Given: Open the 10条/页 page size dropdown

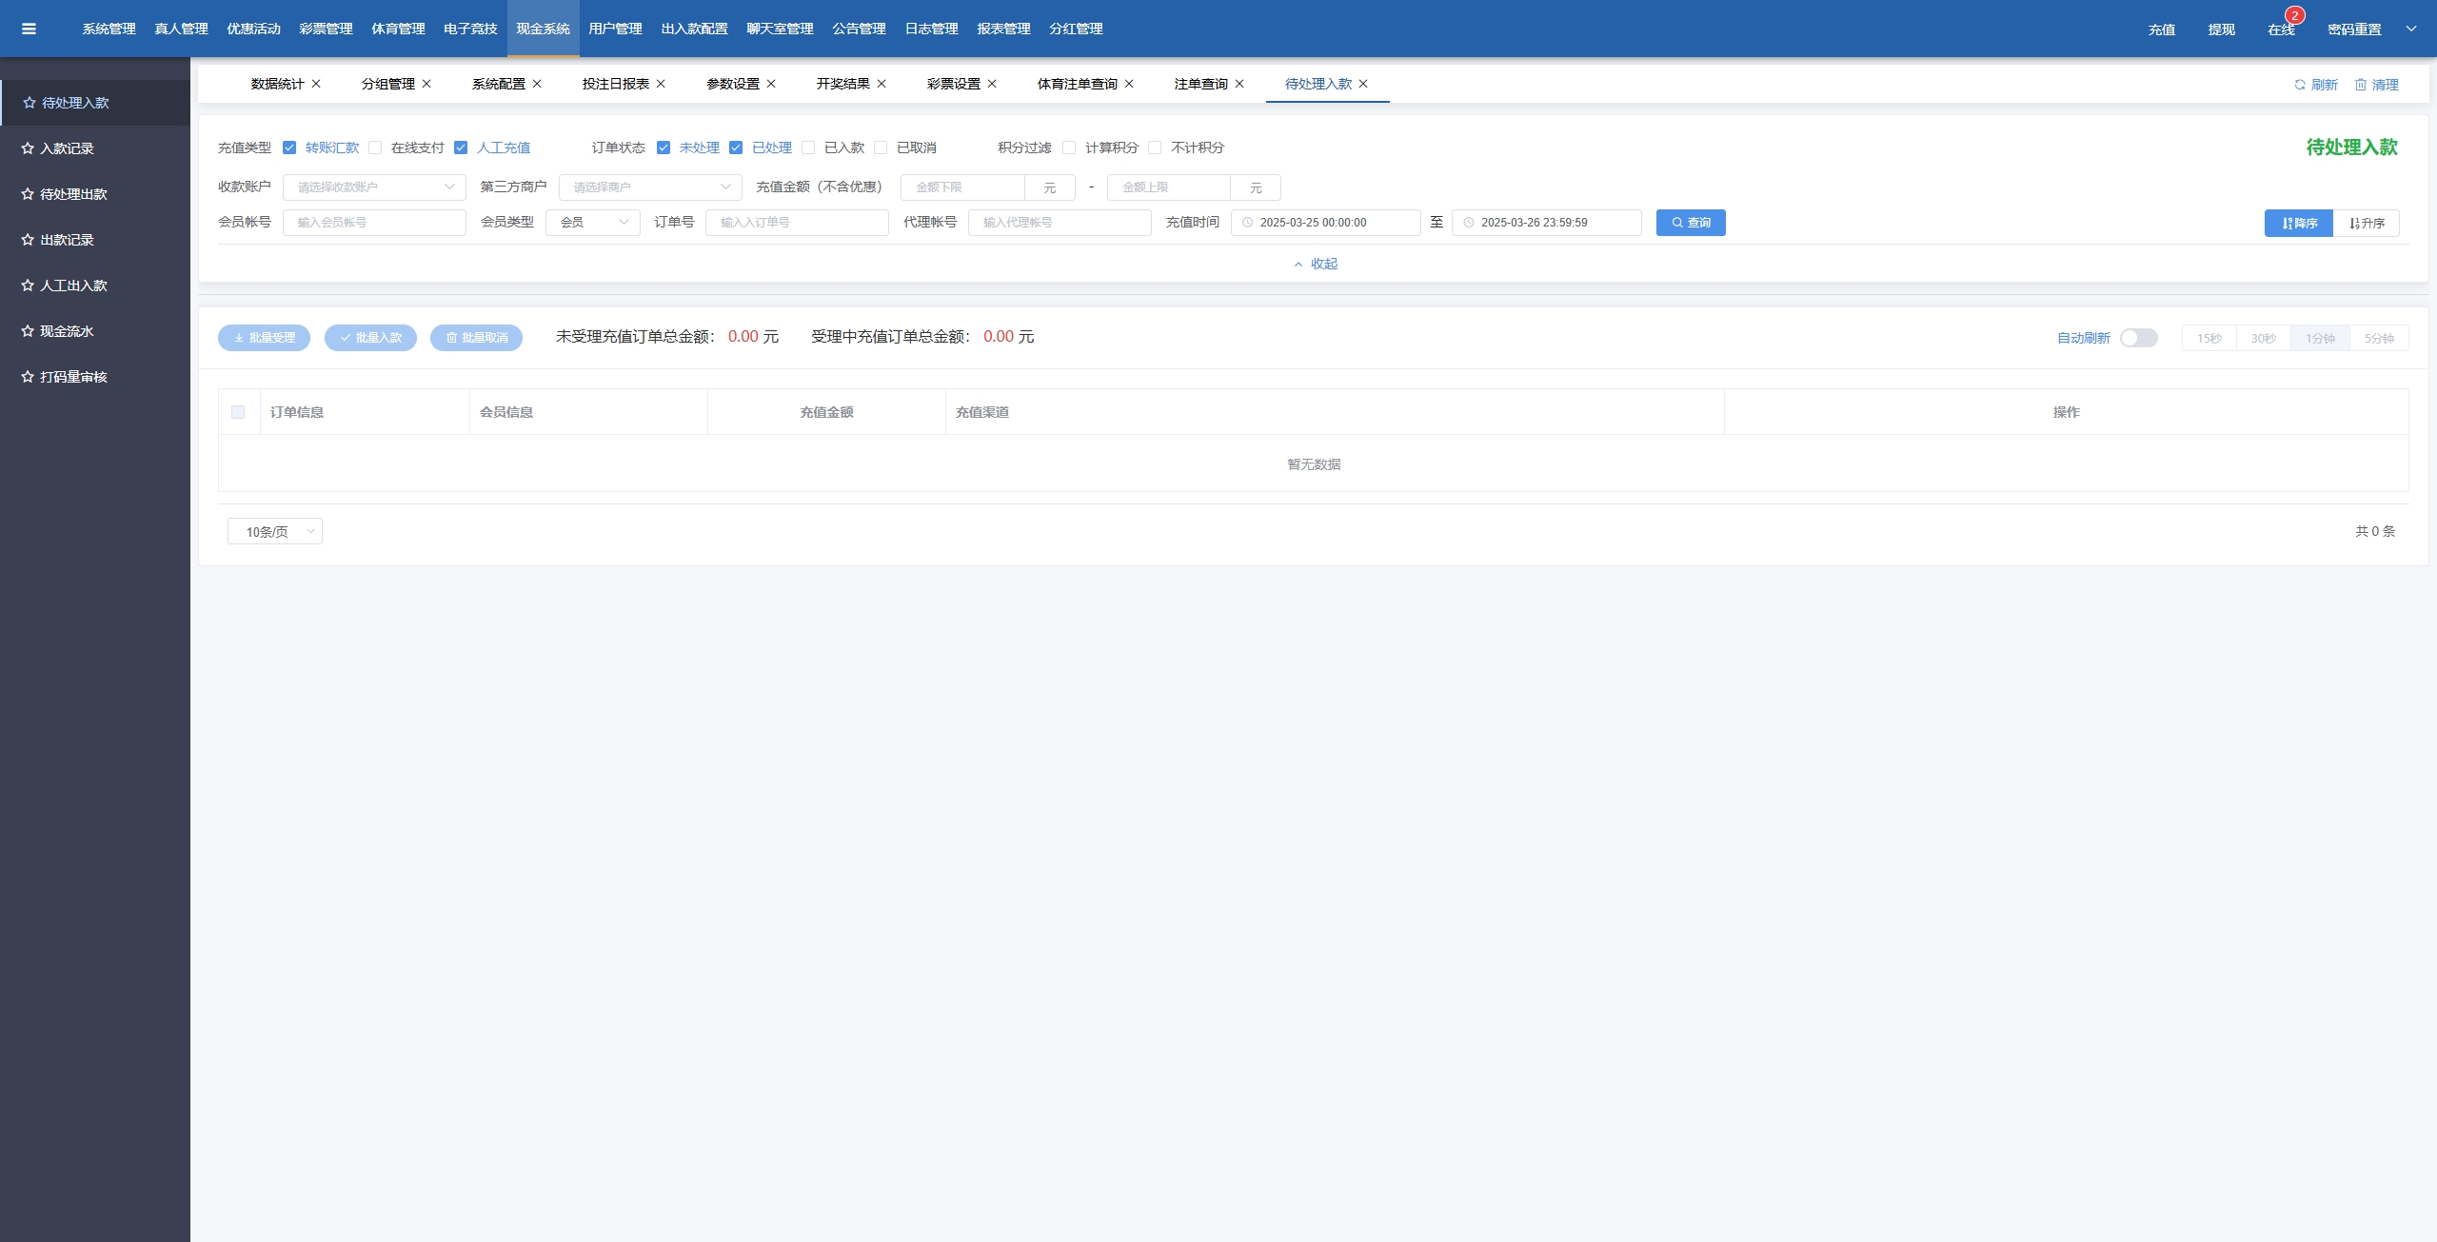Looking at the screenshot, I should tap(275, 531).
